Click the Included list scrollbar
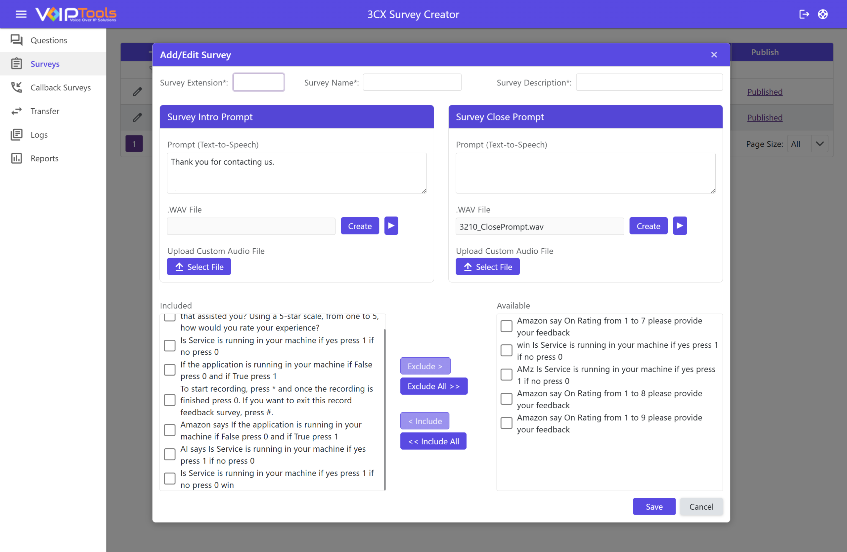 (385, 410)
